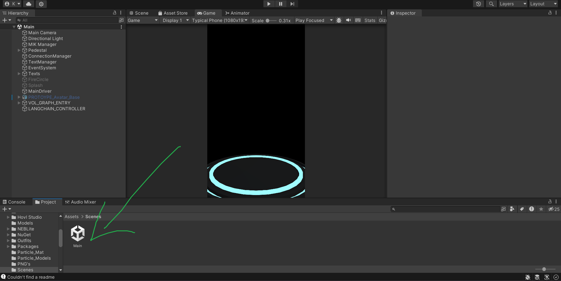
Task: Toggle the Inspector lock icon
Action: (x=550, y=13)
